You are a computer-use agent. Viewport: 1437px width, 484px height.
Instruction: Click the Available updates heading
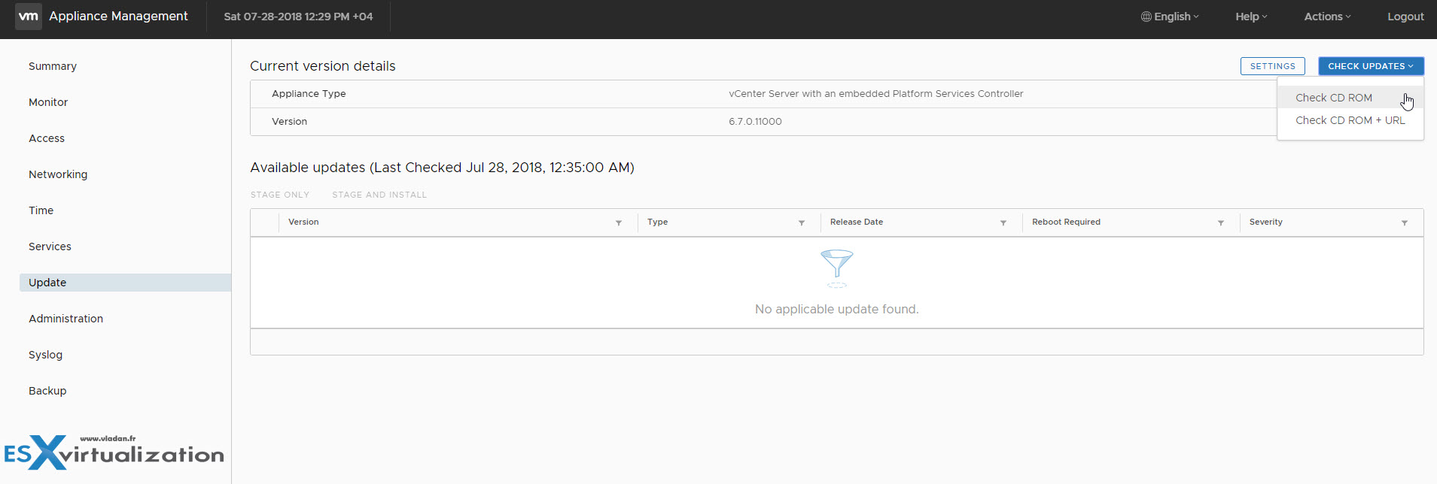click(443, 168)
